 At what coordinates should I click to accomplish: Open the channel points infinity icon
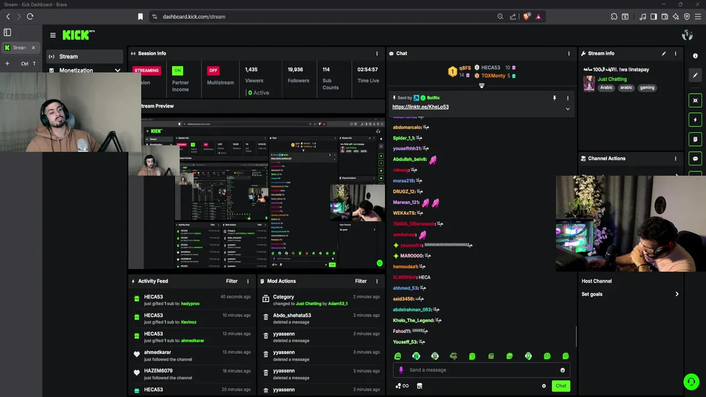pyautogui.click(x=402, y=386)
